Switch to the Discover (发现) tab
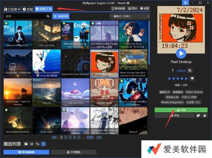The width and height of the screenshot is (212, 158). (28, 9)
